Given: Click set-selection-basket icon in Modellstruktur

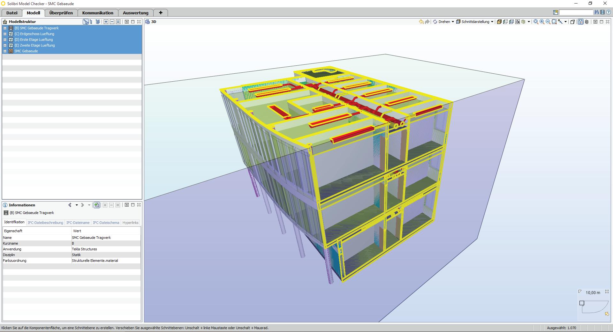Looking at the screenshot, I should point(118,22).
